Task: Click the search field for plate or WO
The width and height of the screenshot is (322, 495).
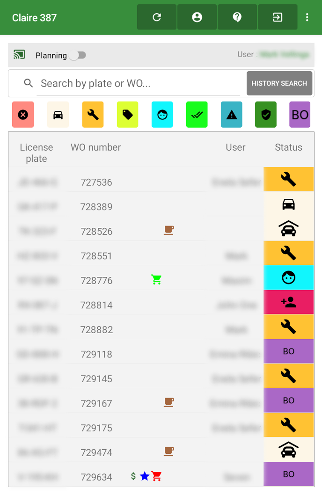Action: [138, 83]
